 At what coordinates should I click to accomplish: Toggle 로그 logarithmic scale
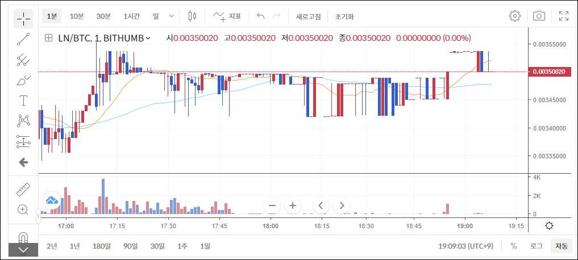click(x=536, y=246)
